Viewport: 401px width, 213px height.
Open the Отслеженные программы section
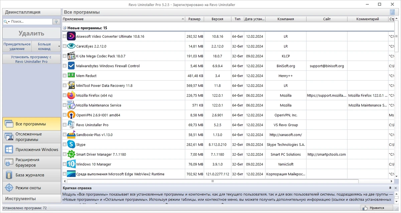coord(32,137)
